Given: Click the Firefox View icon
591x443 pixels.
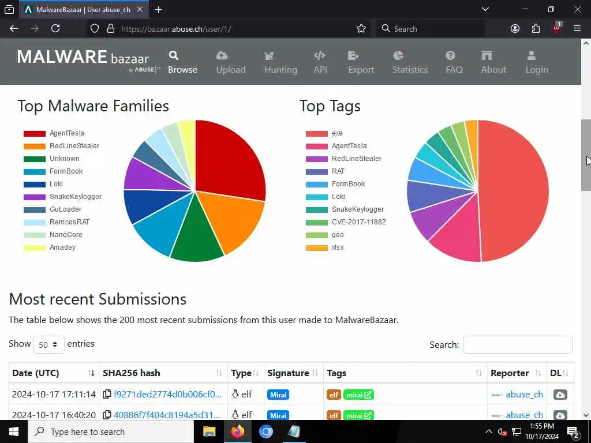Looking at the screenshot, I should coord(9,10).
